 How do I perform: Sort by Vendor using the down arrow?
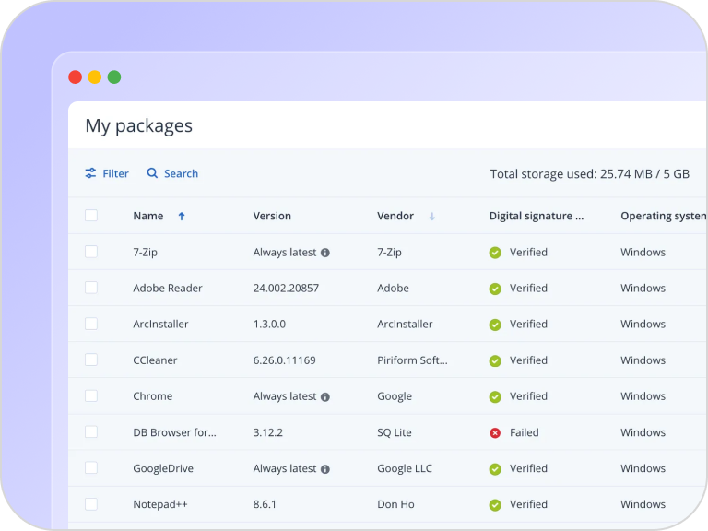(x=431, y=217)
